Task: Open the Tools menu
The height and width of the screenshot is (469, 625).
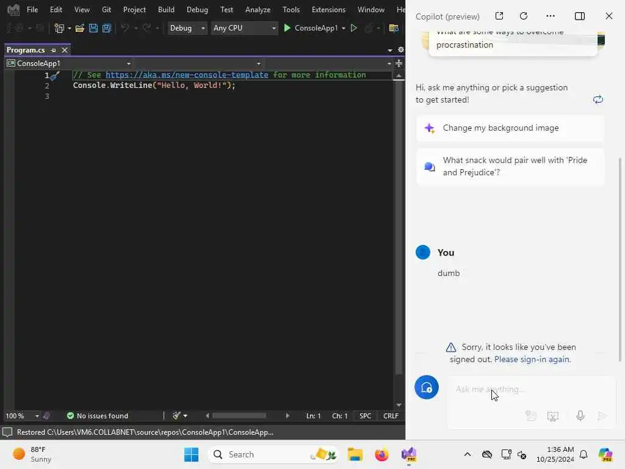Action: pos(291,10)
